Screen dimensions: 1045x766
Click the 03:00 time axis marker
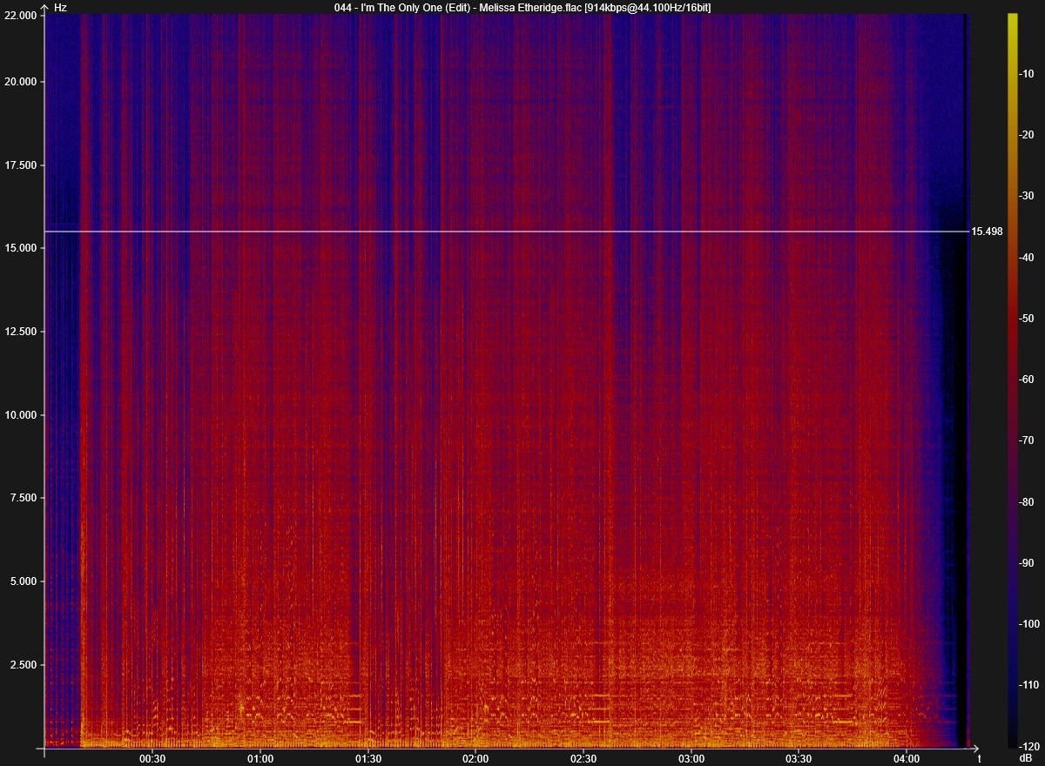691,757
